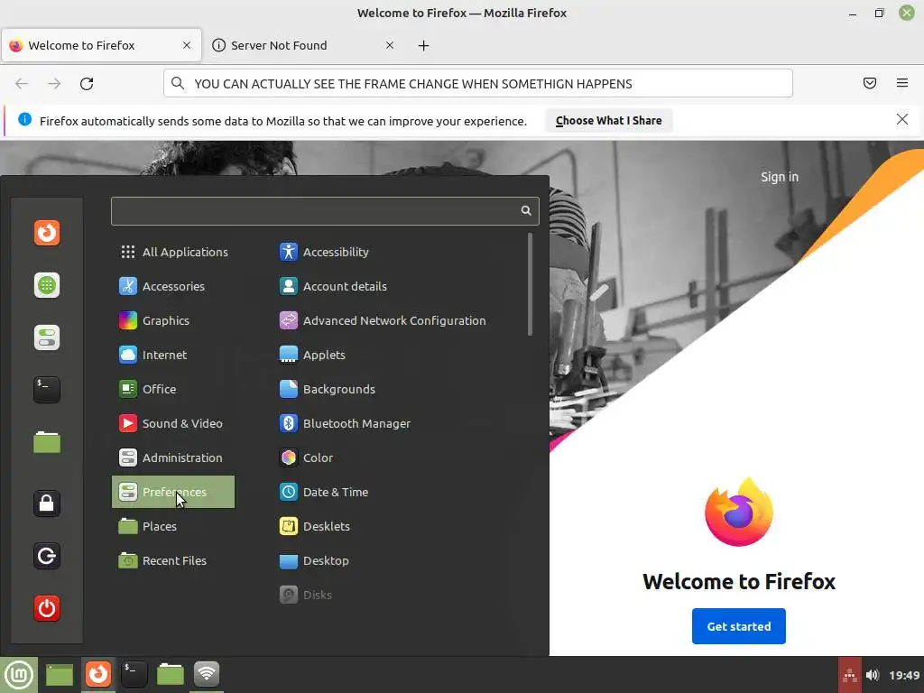This screenshot has width=924, height=693.
Task: Open Firefox from the menu favorites sidebar
Action: (47, 233)
